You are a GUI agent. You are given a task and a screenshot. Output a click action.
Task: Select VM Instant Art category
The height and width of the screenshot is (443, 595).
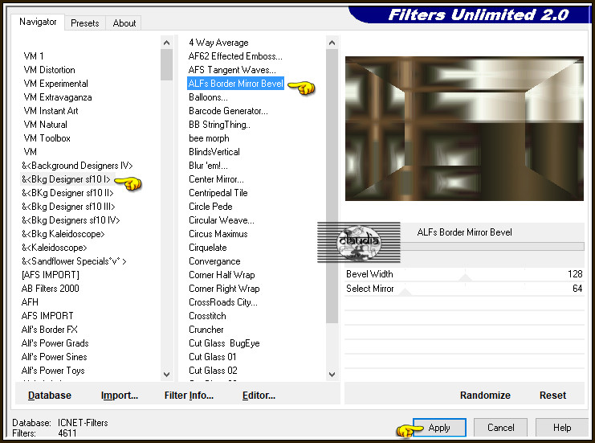(x=51, y=111)
